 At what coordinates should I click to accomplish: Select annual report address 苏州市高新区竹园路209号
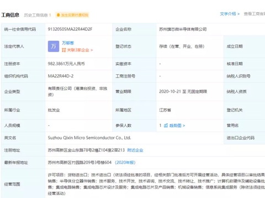[x=79, y=162]
